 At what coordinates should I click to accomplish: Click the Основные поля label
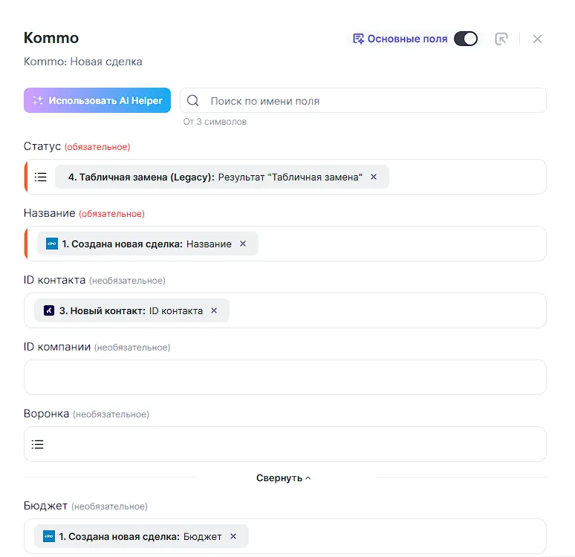coord(407,39)
